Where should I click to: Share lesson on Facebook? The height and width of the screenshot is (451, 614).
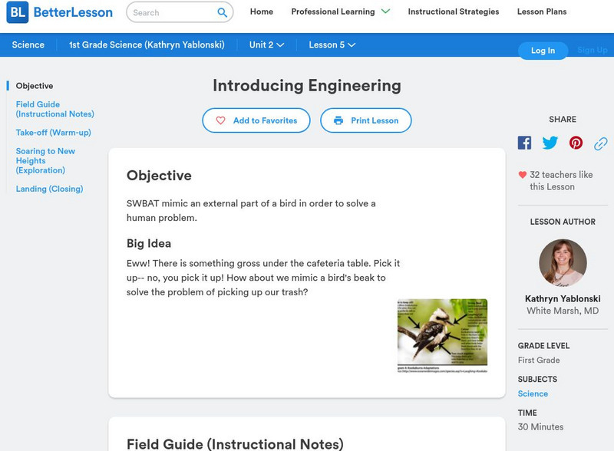(524, 143)
